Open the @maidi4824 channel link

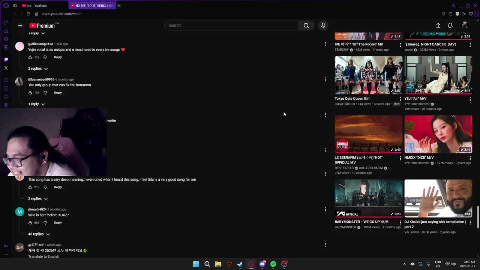click(37, 210)
